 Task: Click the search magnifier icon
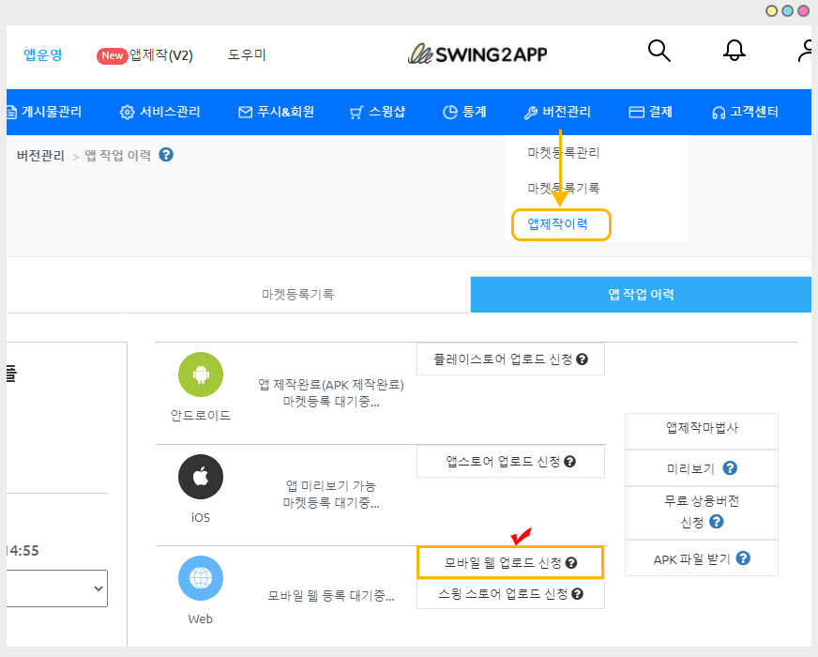(659, 51)
